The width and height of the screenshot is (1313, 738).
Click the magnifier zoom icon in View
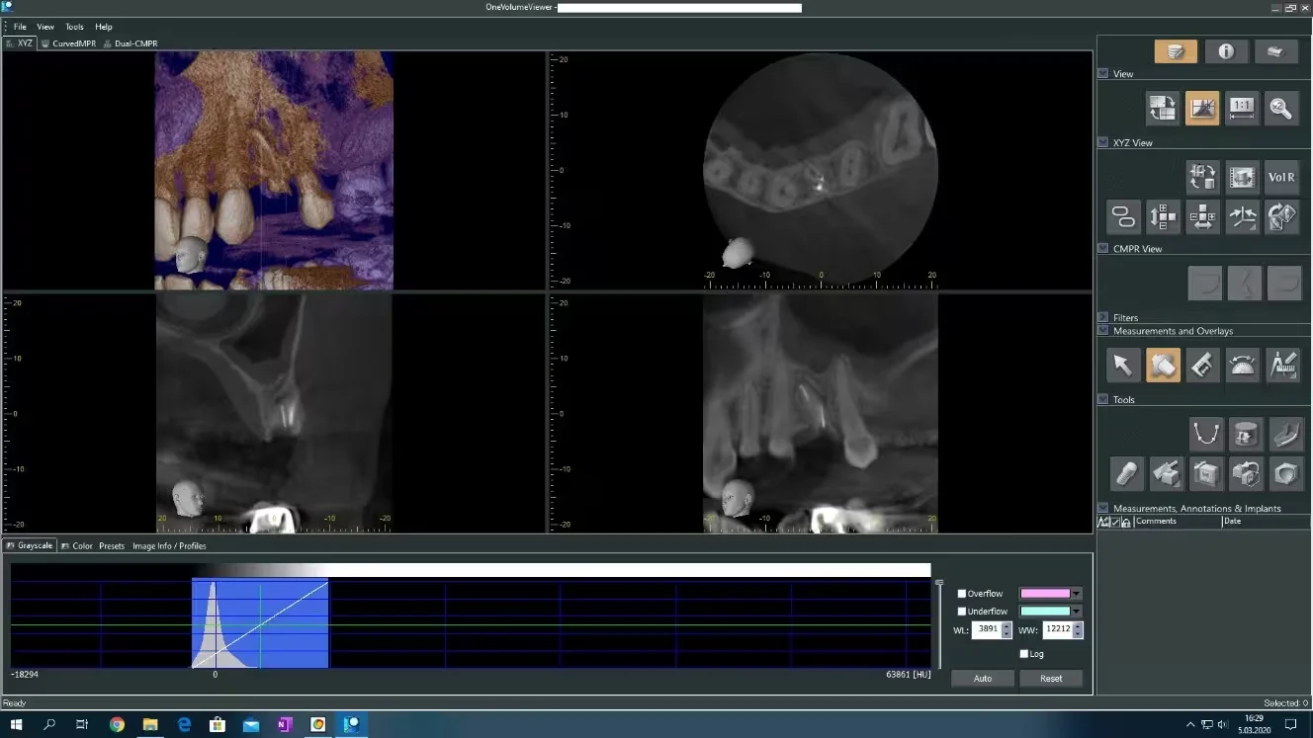1281,108
